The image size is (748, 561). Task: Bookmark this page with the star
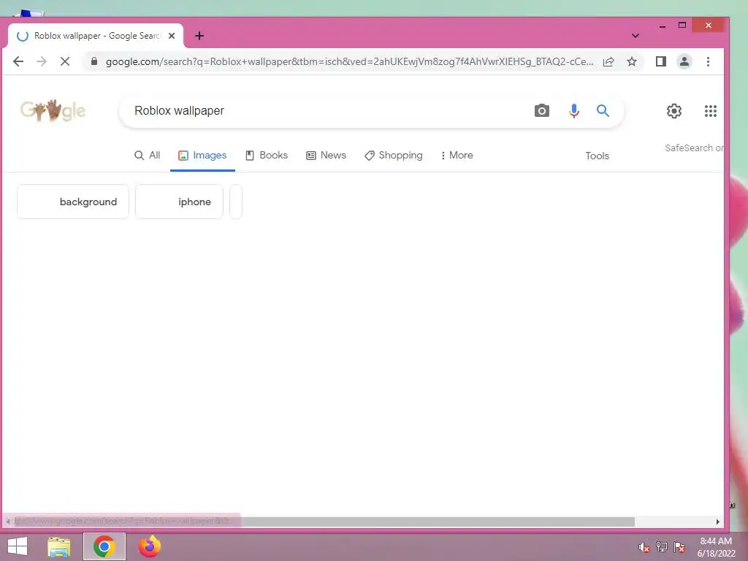pyautogui.click(x=632, y=61)
